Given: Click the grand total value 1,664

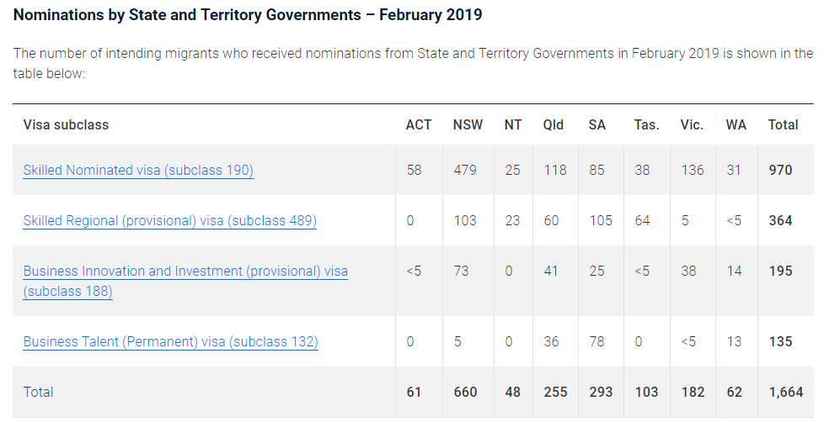Looking at the screenshot, I should tap(785, 393).
